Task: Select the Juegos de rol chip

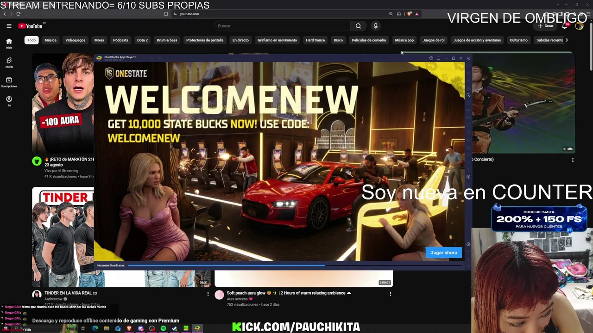Action: click(x=434, y=40)
